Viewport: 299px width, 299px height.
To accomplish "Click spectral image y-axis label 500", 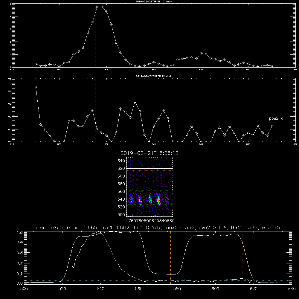I will click(x=121, y=214).
